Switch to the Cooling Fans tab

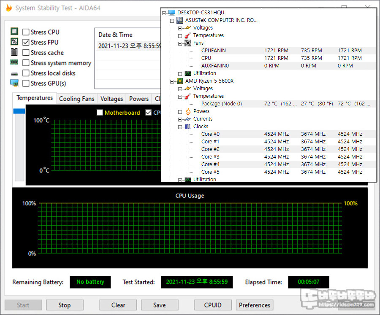point(76,99)
